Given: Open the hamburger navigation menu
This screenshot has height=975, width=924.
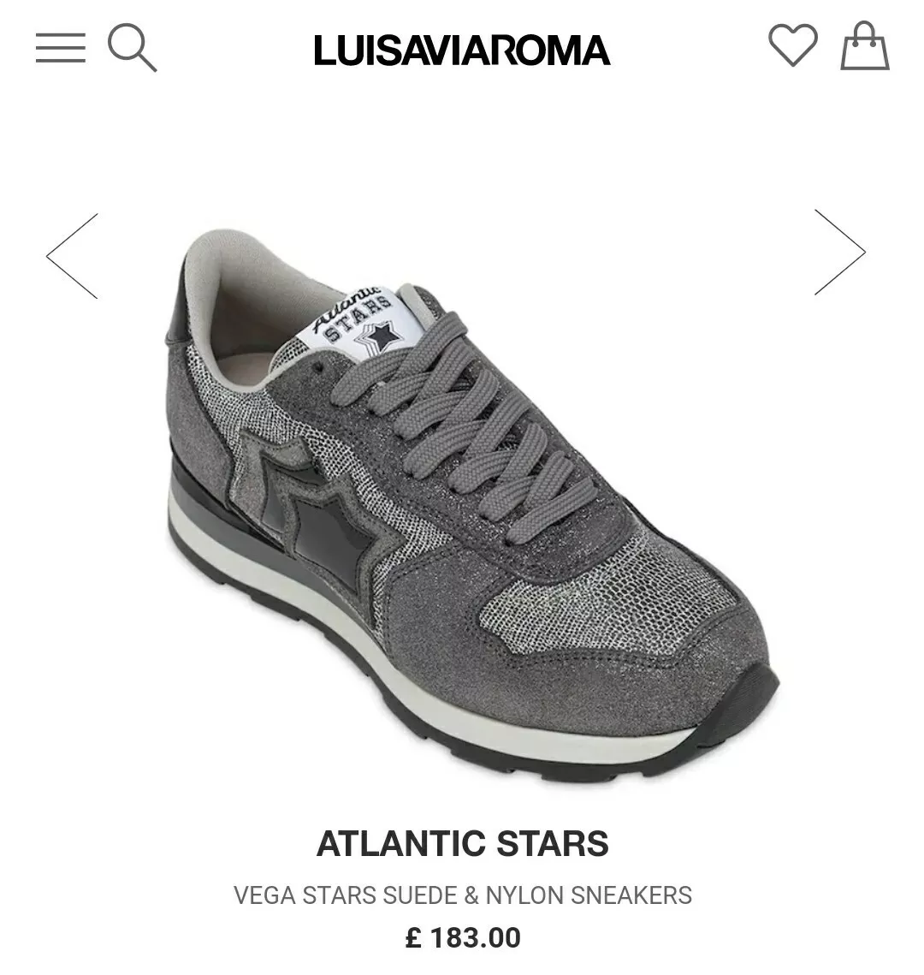Looking at the screenshot, I should (x=60, y=49).
